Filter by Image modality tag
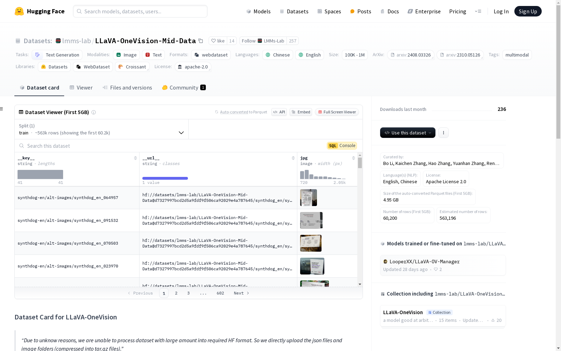561x351 pixels. pos(127,55)
